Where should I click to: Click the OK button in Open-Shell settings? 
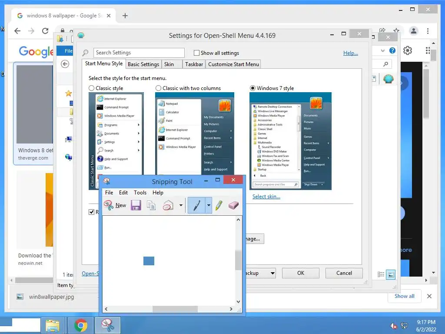(x=301, y=273)
